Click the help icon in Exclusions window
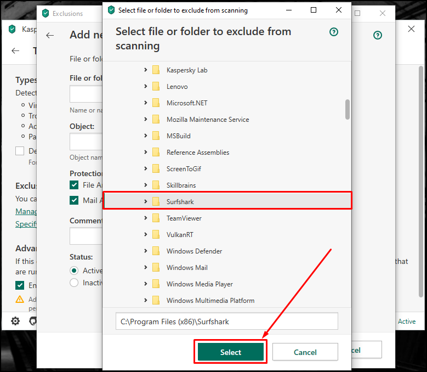Screen dimensions: 427x372 click(x=378, y=35)
